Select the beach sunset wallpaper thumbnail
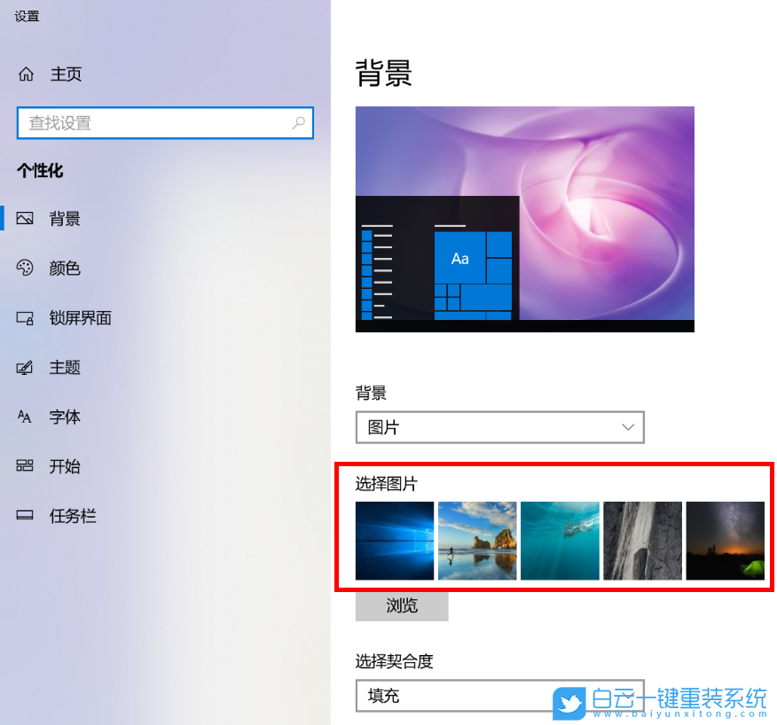Viewport: 777px width, 725px height. point(476,541)
